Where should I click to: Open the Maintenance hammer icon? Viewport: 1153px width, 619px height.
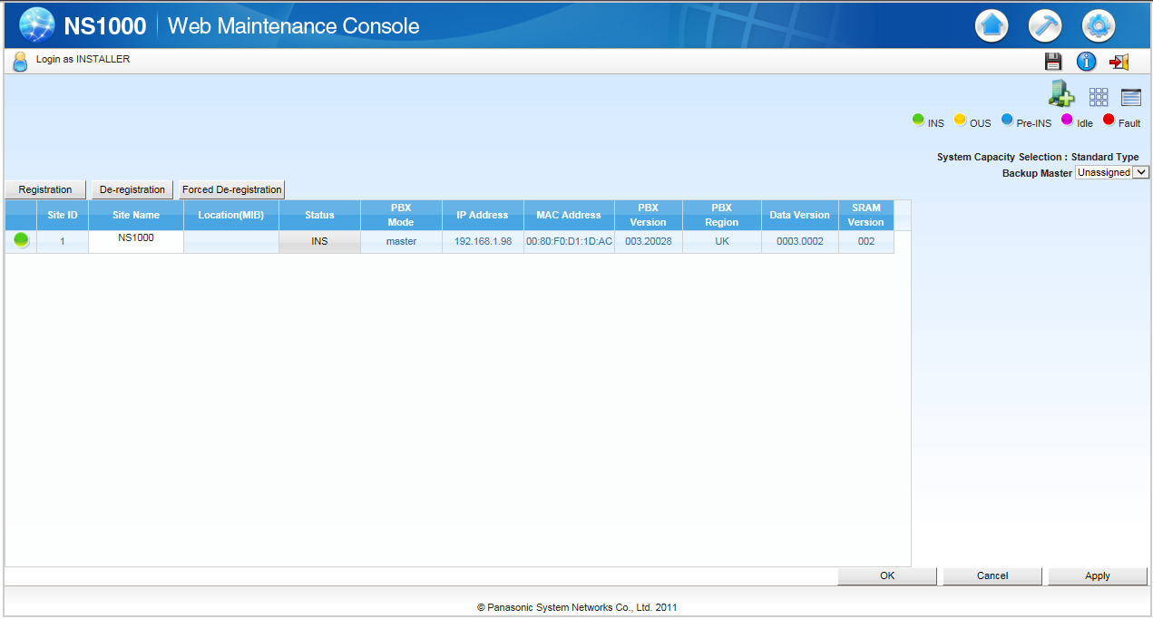click(x=1045, y=26)
